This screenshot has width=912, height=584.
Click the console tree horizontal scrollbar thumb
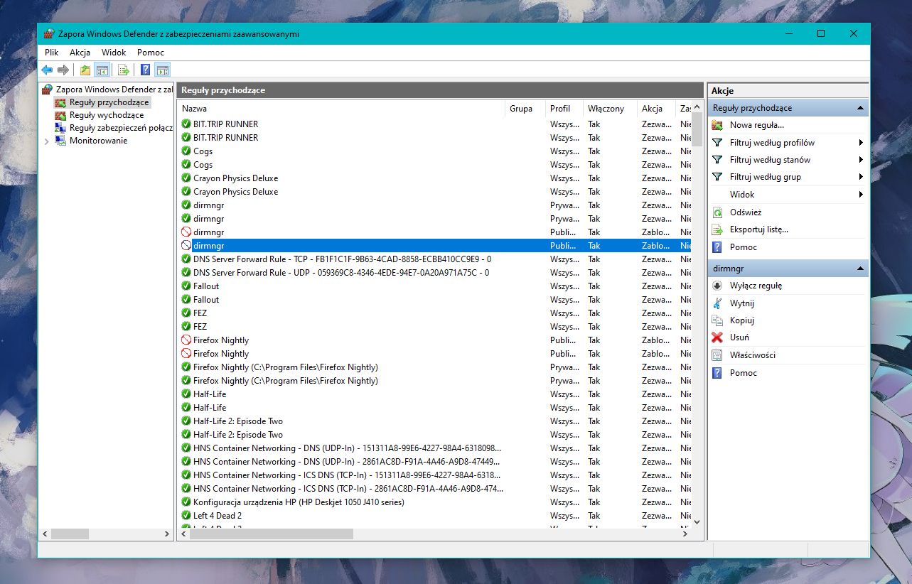tap(70, 534)
